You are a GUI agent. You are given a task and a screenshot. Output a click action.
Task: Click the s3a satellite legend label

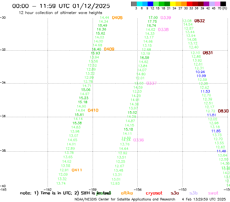pyautogui.click(x=175, y=193)
